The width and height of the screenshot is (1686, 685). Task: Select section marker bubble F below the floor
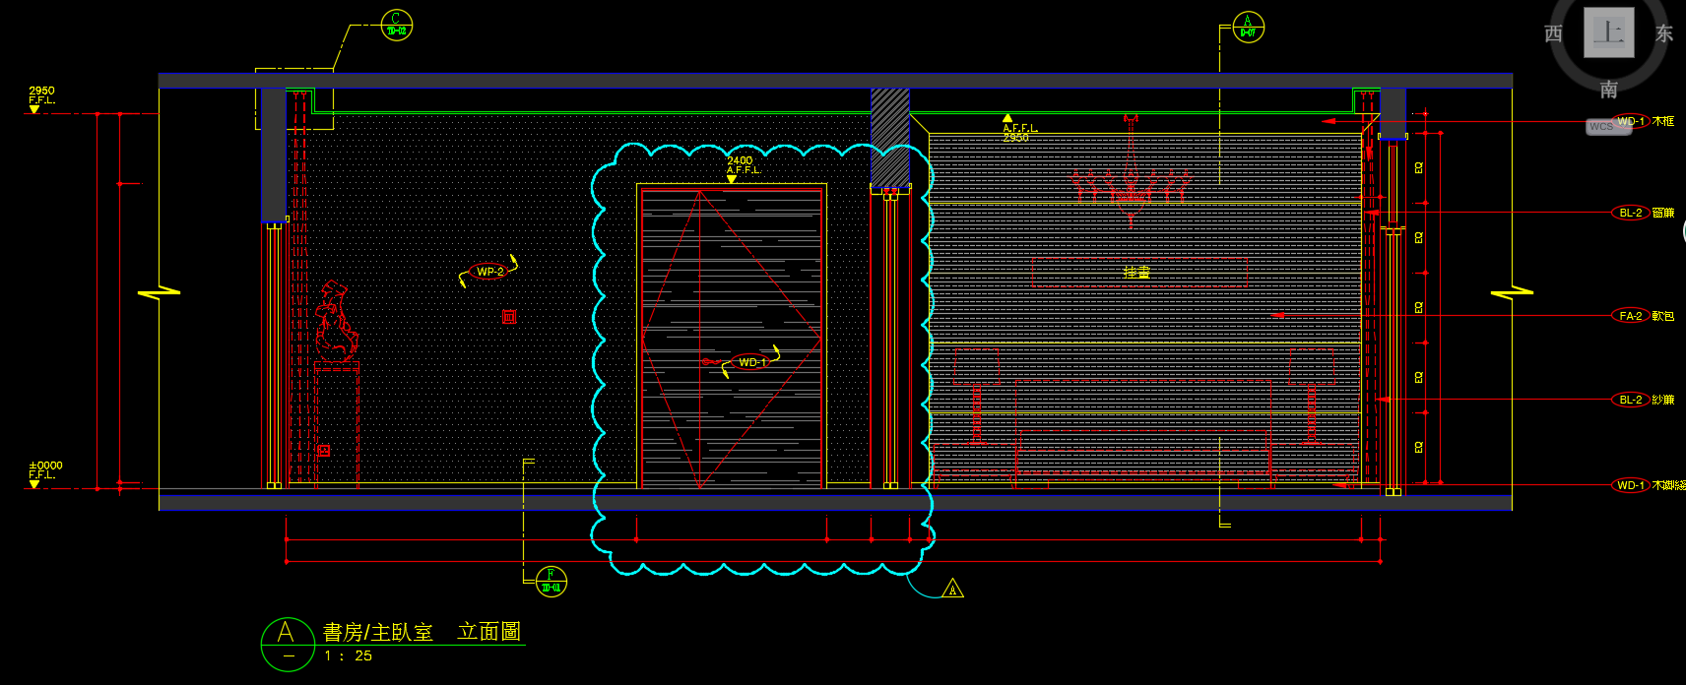(551, 582)
